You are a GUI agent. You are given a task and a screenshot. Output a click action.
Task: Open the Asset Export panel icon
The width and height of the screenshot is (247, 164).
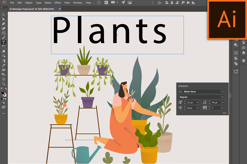point(236,71)
